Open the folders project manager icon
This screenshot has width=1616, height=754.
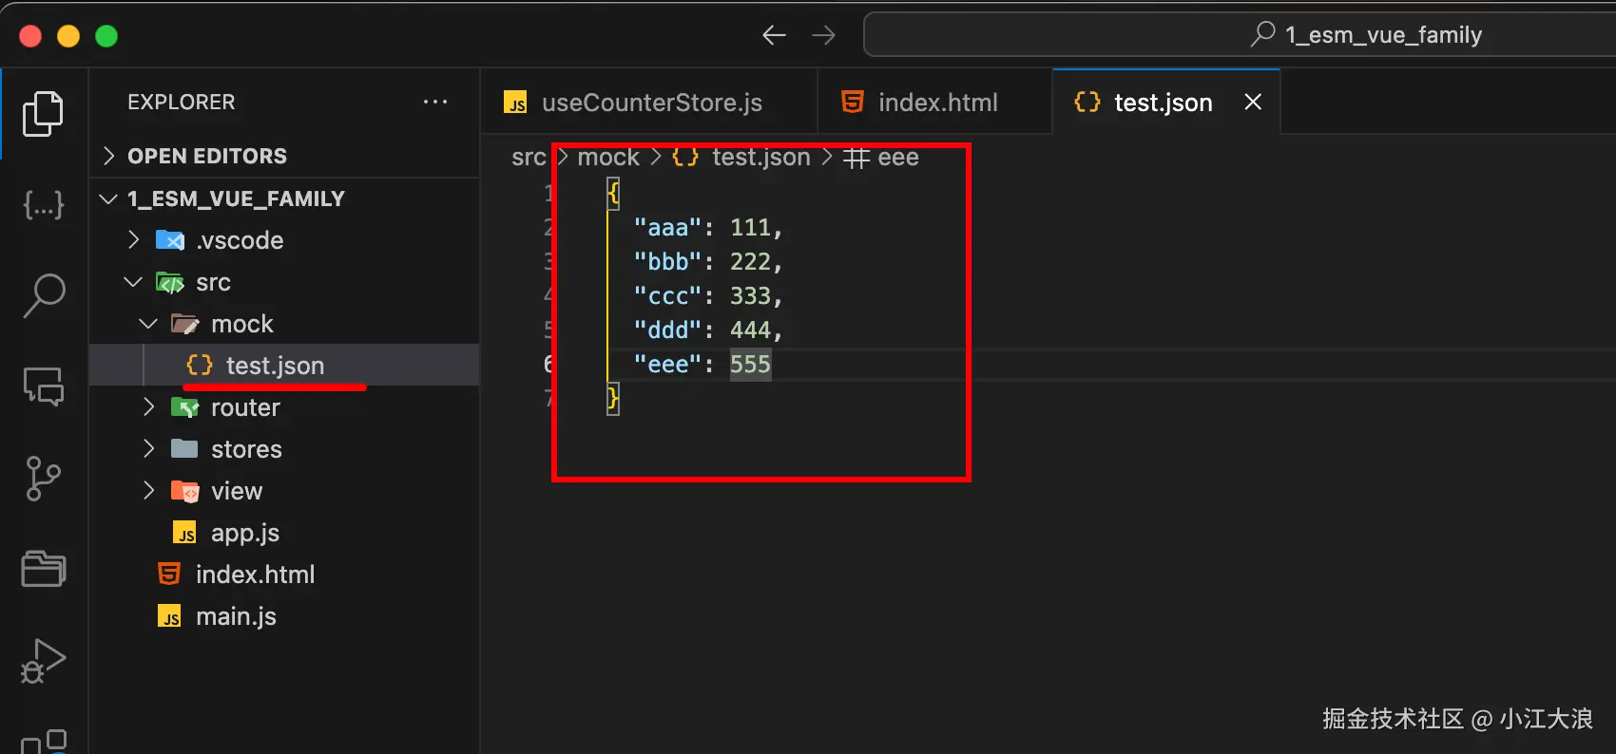44,569
